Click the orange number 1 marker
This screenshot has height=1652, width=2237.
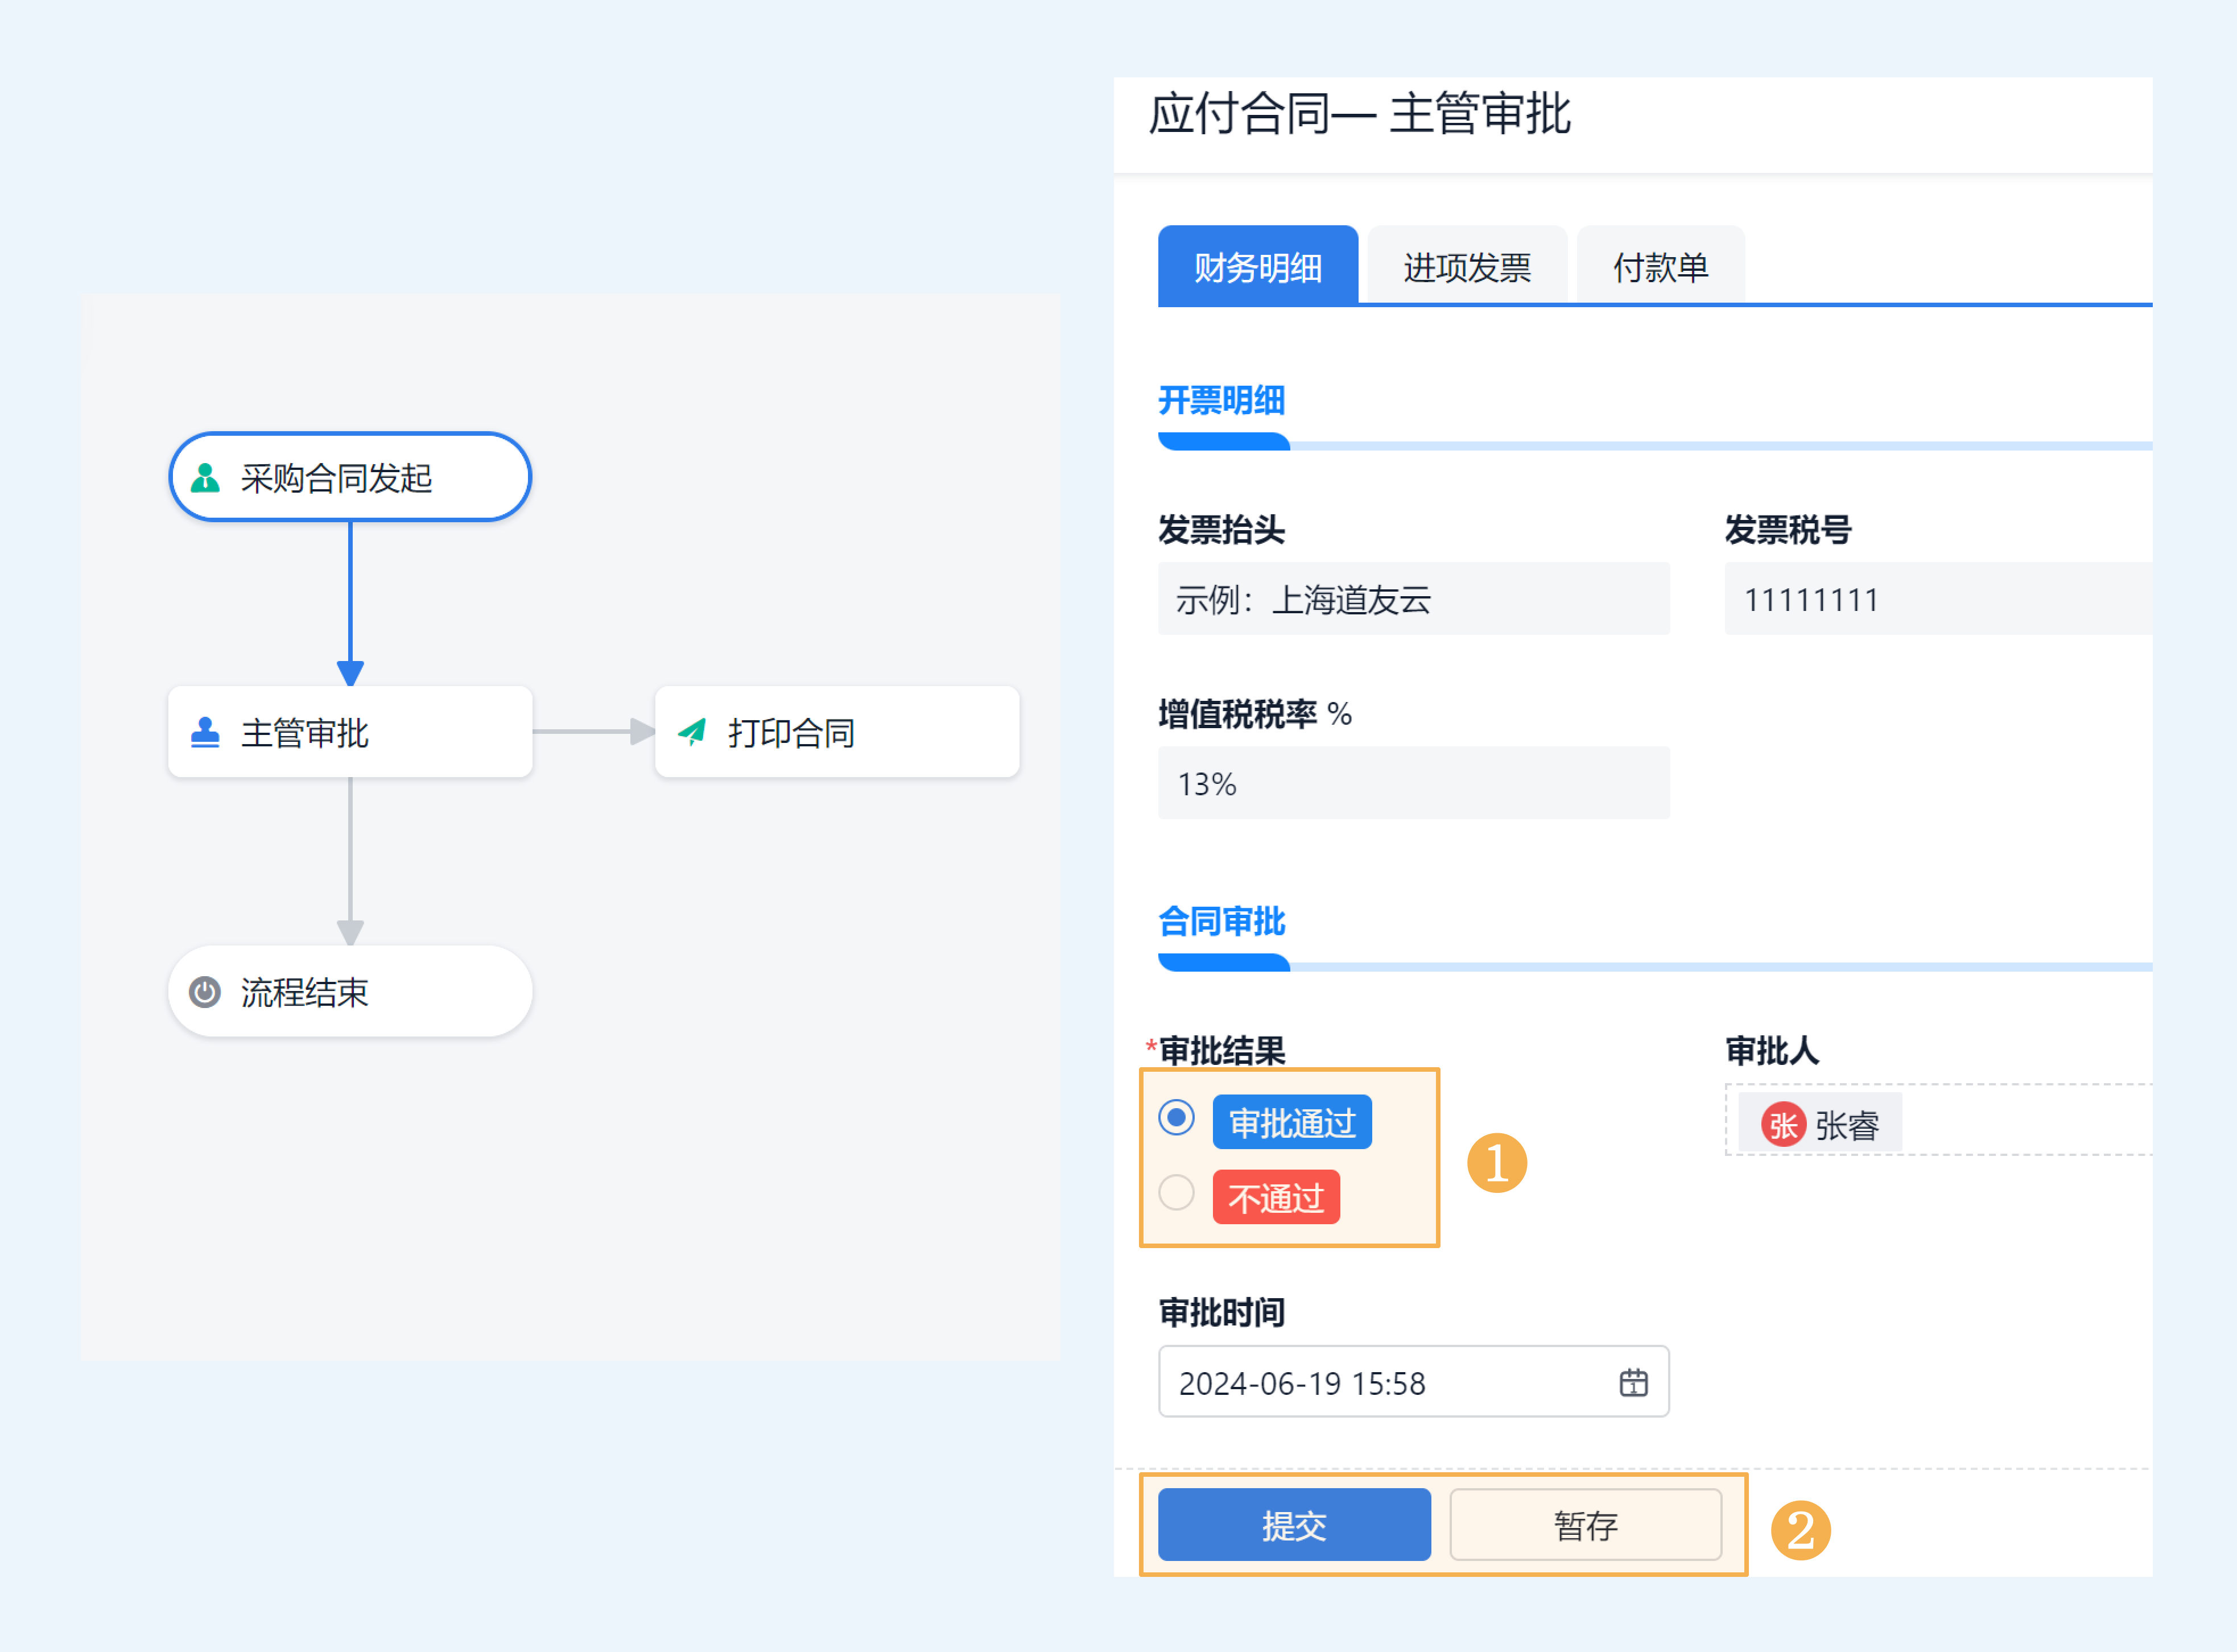[x=1496, y=1163]
